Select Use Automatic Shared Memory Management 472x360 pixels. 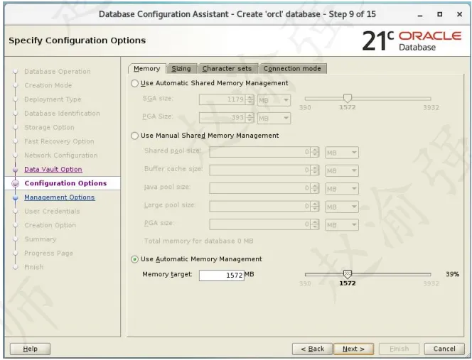(x=134, y=83)
